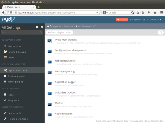Select the Pydio - core tab
The width and height of the screenshot is (165, 123).
pos(19,7)
